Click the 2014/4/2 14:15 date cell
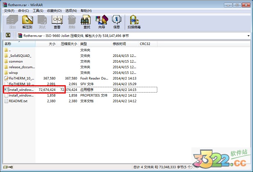Screen dimensions: 253x172 [x=124, y=90]
